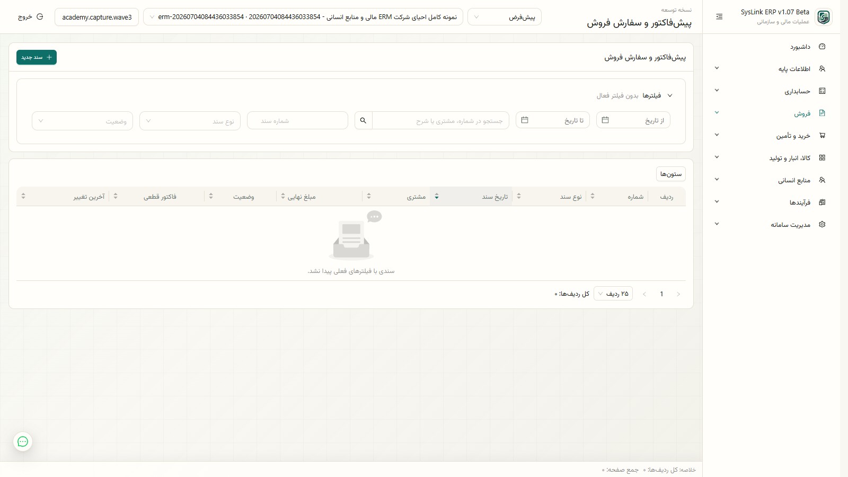This screenshot has width=848, height=477.
Task: Click the academy.capture.wave3 user button
Action: coord(97,17)
